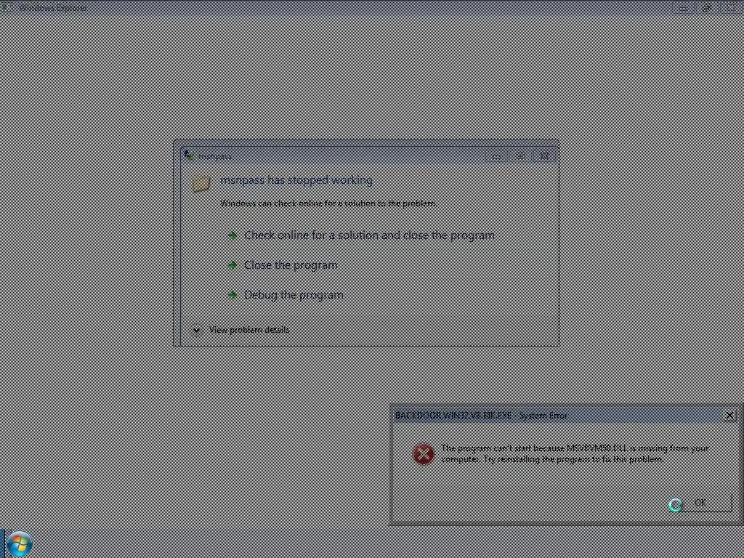Close the Windows Explorer window
Viewport: 744px width, 558px height.
click(x=731, y=7)
